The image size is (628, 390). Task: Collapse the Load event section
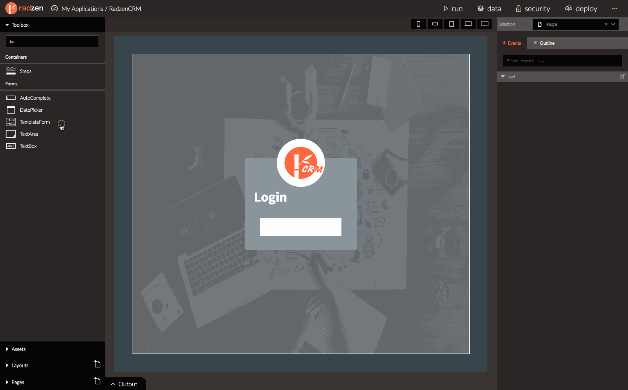click(503, 76)
